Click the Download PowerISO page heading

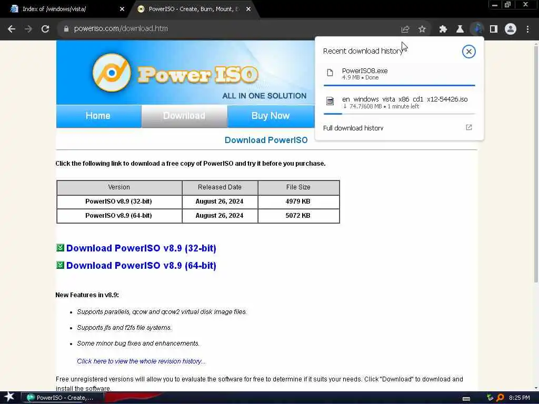(x=266, y=140)
